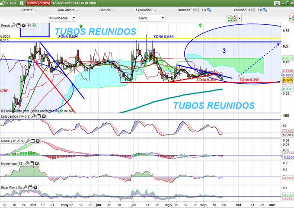
Task: Remove the MACD indicator panel
Action: (38, 141)
